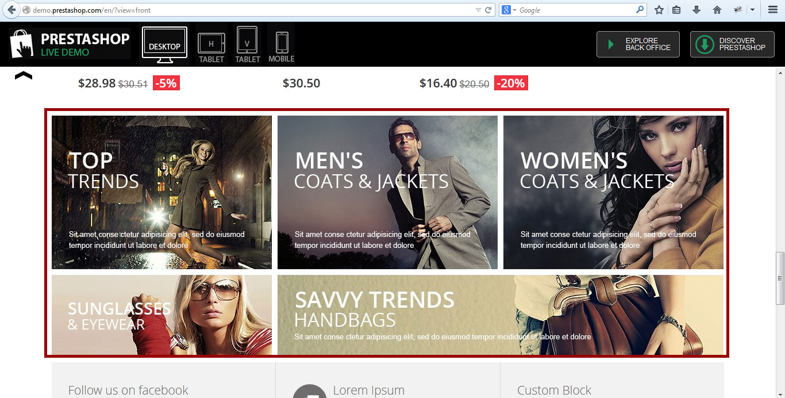785x398 pixels.
Task: Click the strikethrough $20.50 old price
Action: [474, 84]
